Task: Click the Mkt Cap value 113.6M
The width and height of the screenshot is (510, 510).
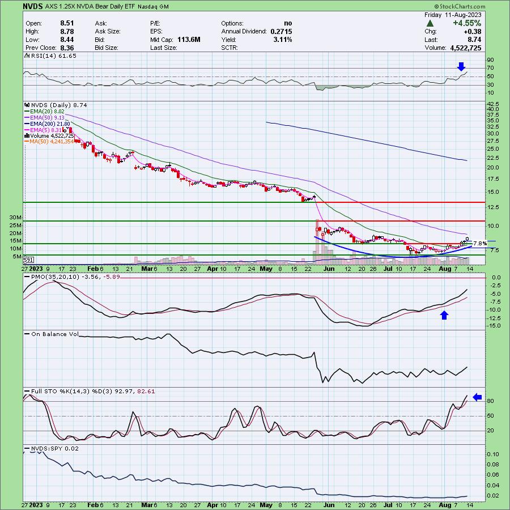Action: [x=189, y=40]
